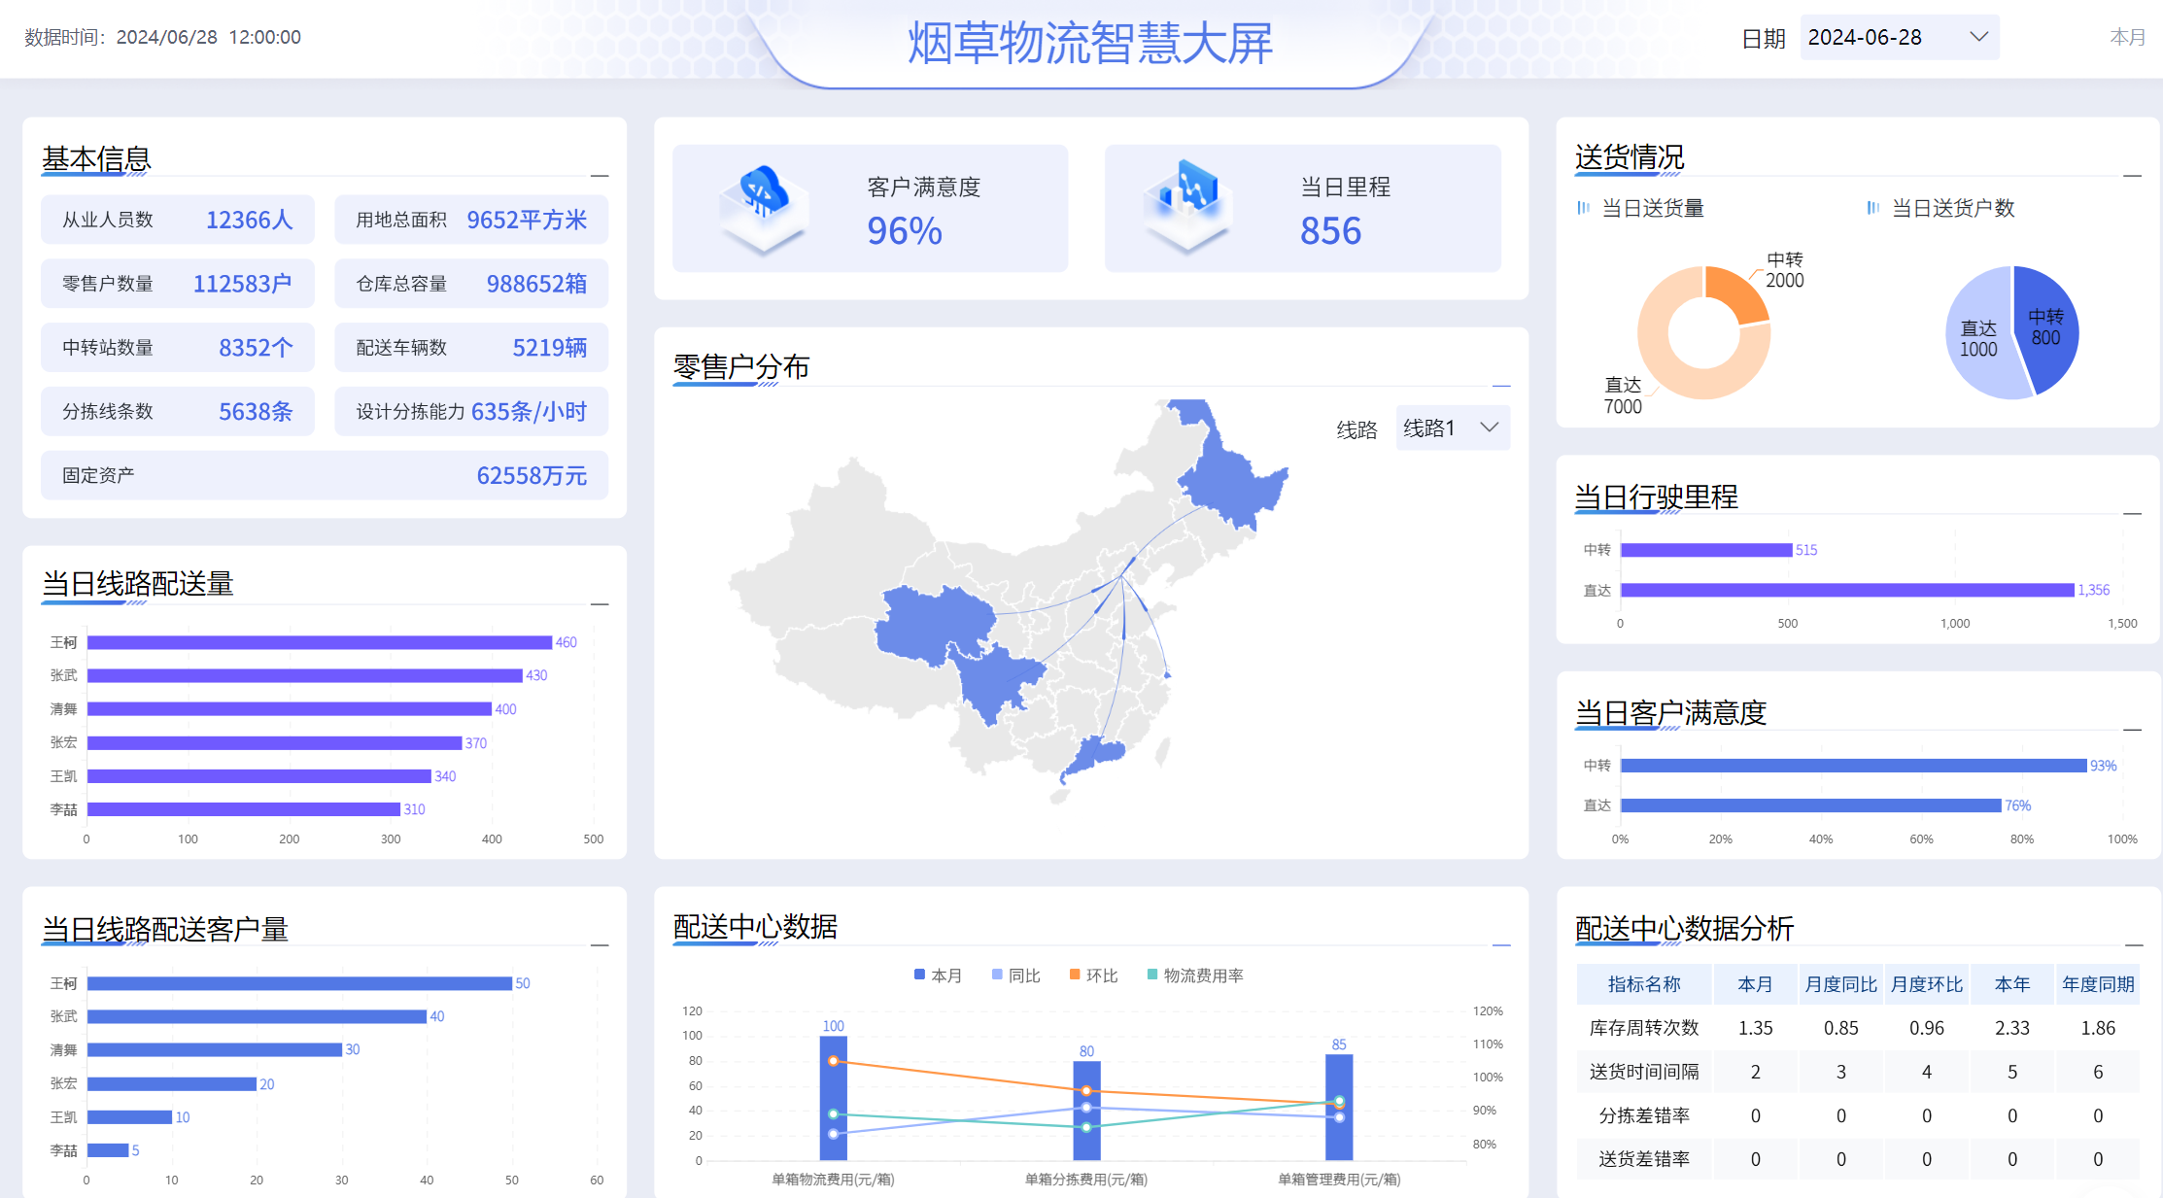Collapse the 零售户分布 panel with the dash
This screenshot has height=1198, width=2163.
[1501, 386]
